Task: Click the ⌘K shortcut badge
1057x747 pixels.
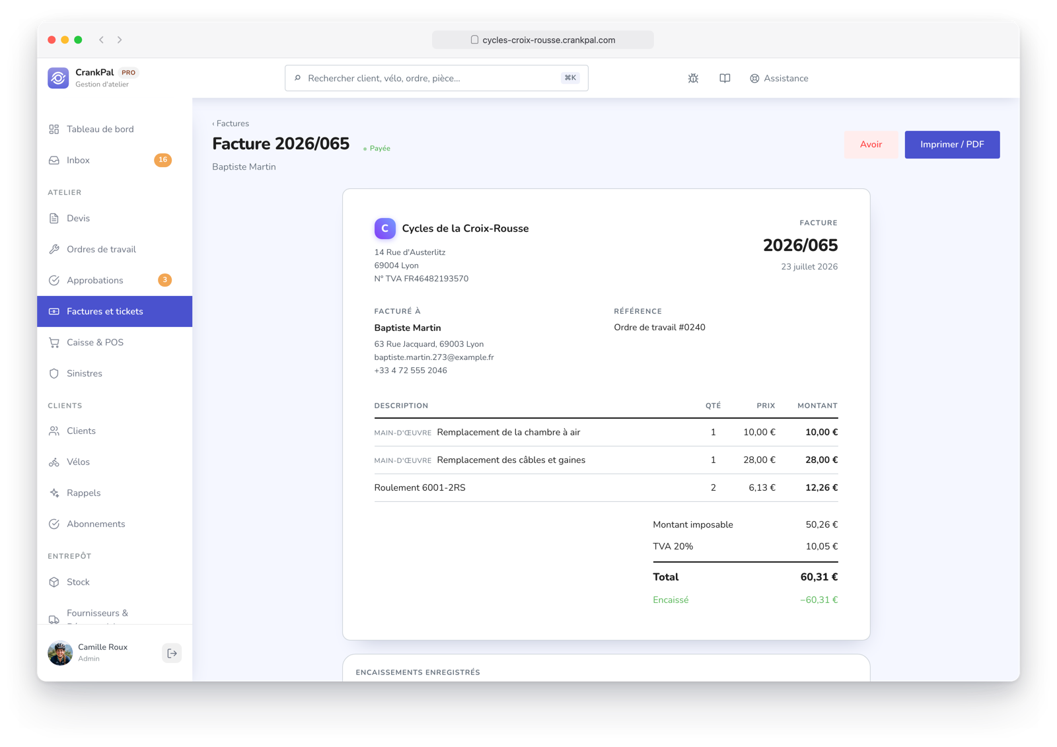Action: tap(570, 78)
